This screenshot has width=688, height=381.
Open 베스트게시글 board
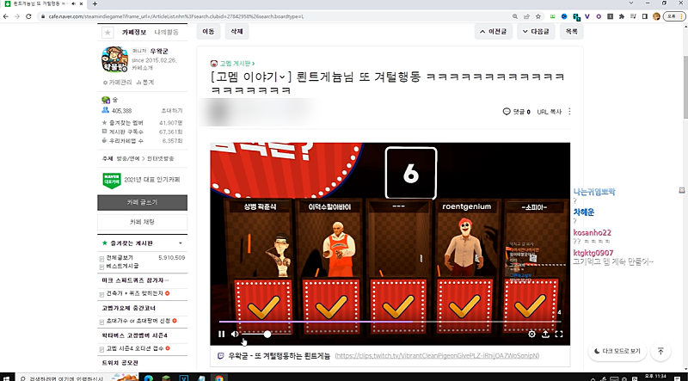(x=122, y=266)
